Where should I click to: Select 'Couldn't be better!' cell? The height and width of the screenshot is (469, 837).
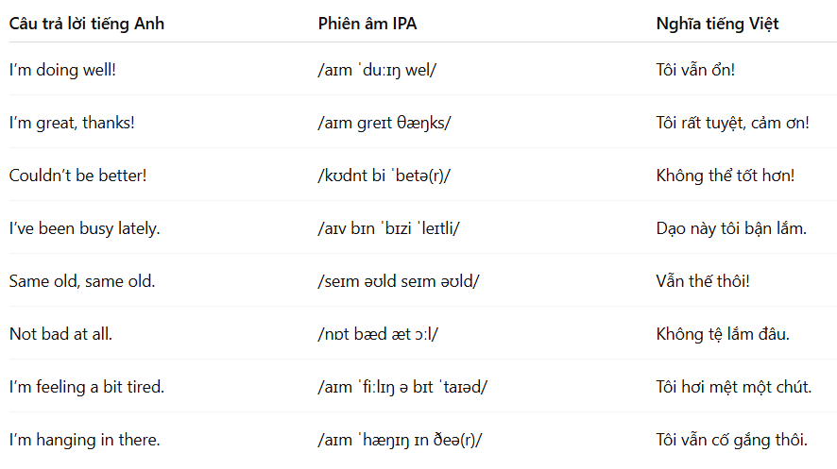77,176
